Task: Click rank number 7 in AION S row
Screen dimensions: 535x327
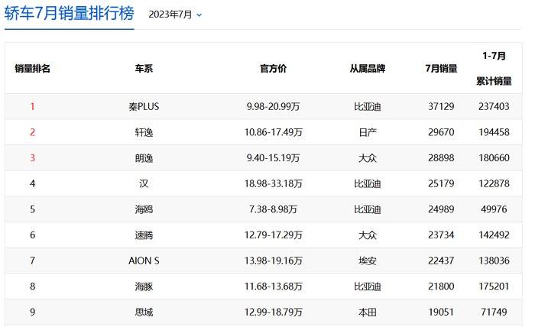Action: tap(32, 261)
